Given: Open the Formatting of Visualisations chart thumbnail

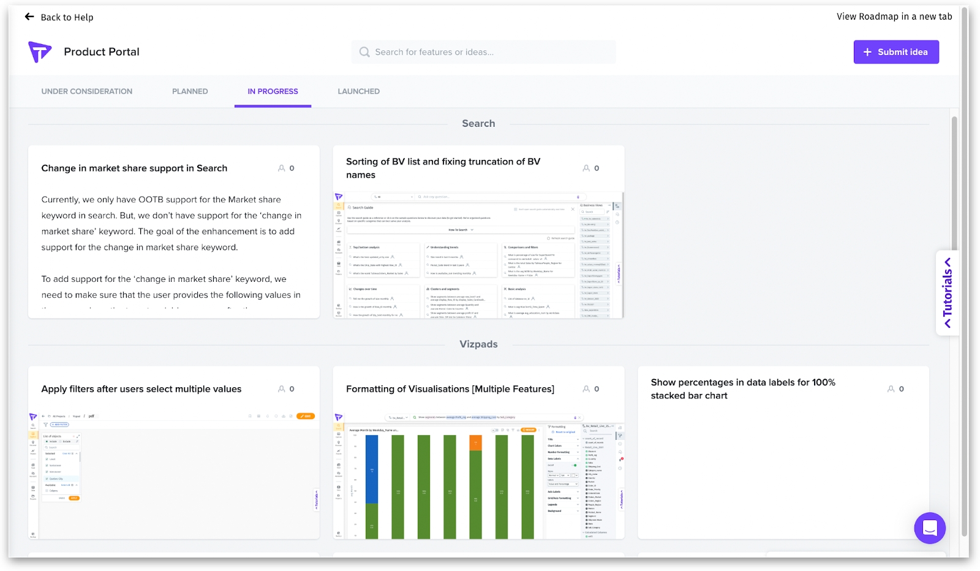Looking at the screenshot, I should point(478,475).
